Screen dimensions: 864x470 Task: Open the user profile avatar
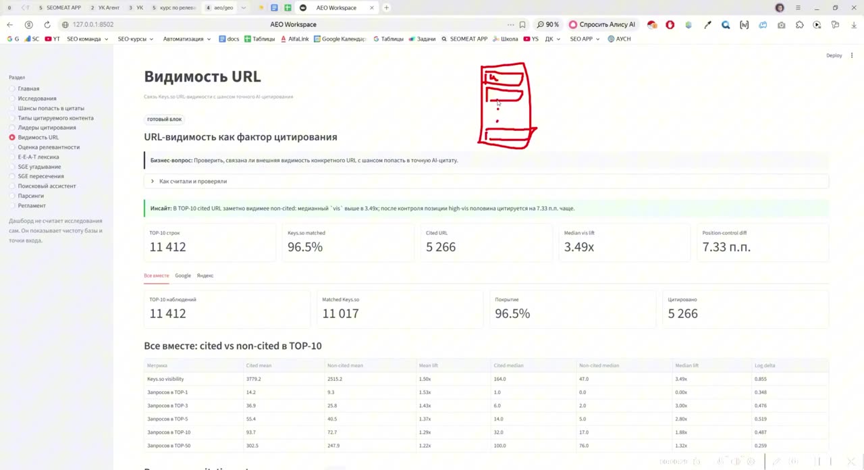780,7
